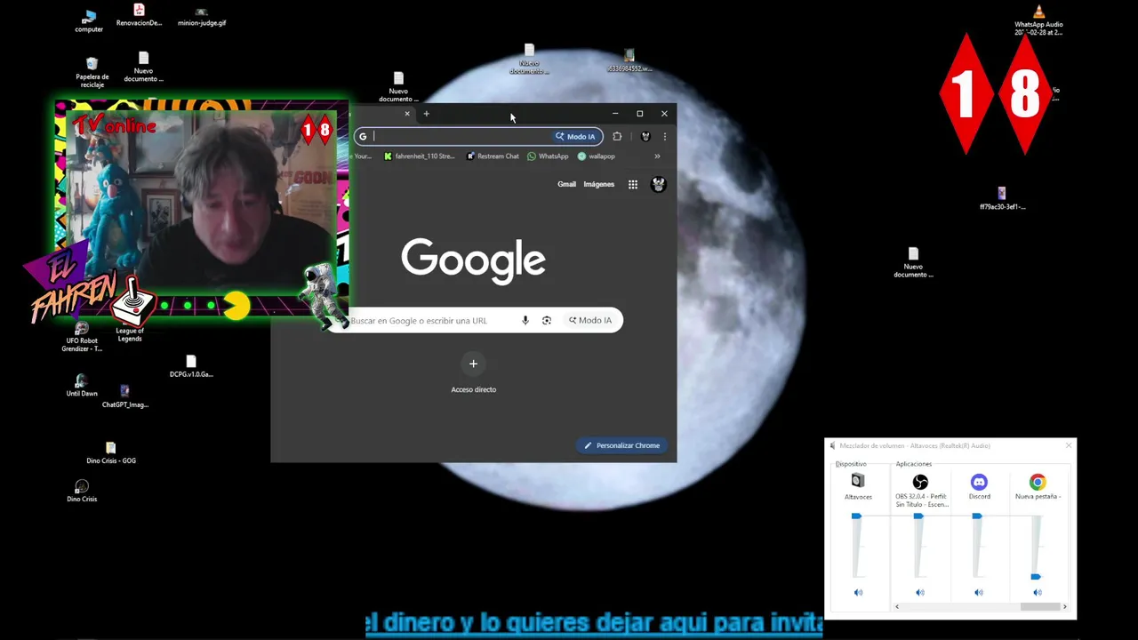Add a shortcut with the plus button

coord(473,364)
